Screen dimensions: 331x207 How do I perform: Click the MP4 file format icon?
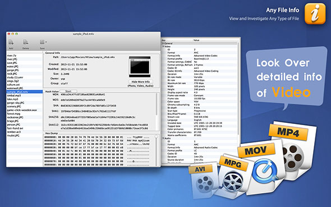pos(293,148)
